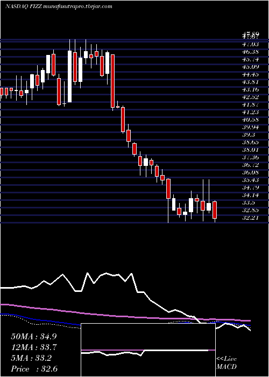Image resolution: width=269 pixels, height=377 pixels.
Task: Select the 32.85 price axis label
Action: click(250, 211)
